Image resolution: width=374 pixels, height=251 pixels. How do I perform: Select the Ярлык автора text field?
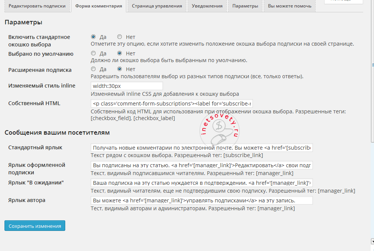click(201, 200)
